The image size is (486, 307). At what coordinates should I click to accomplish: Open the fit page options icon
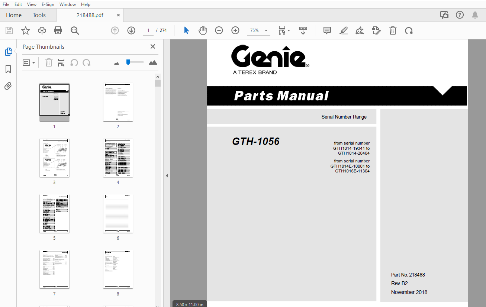pyautogui.click(x=284, y=30)
